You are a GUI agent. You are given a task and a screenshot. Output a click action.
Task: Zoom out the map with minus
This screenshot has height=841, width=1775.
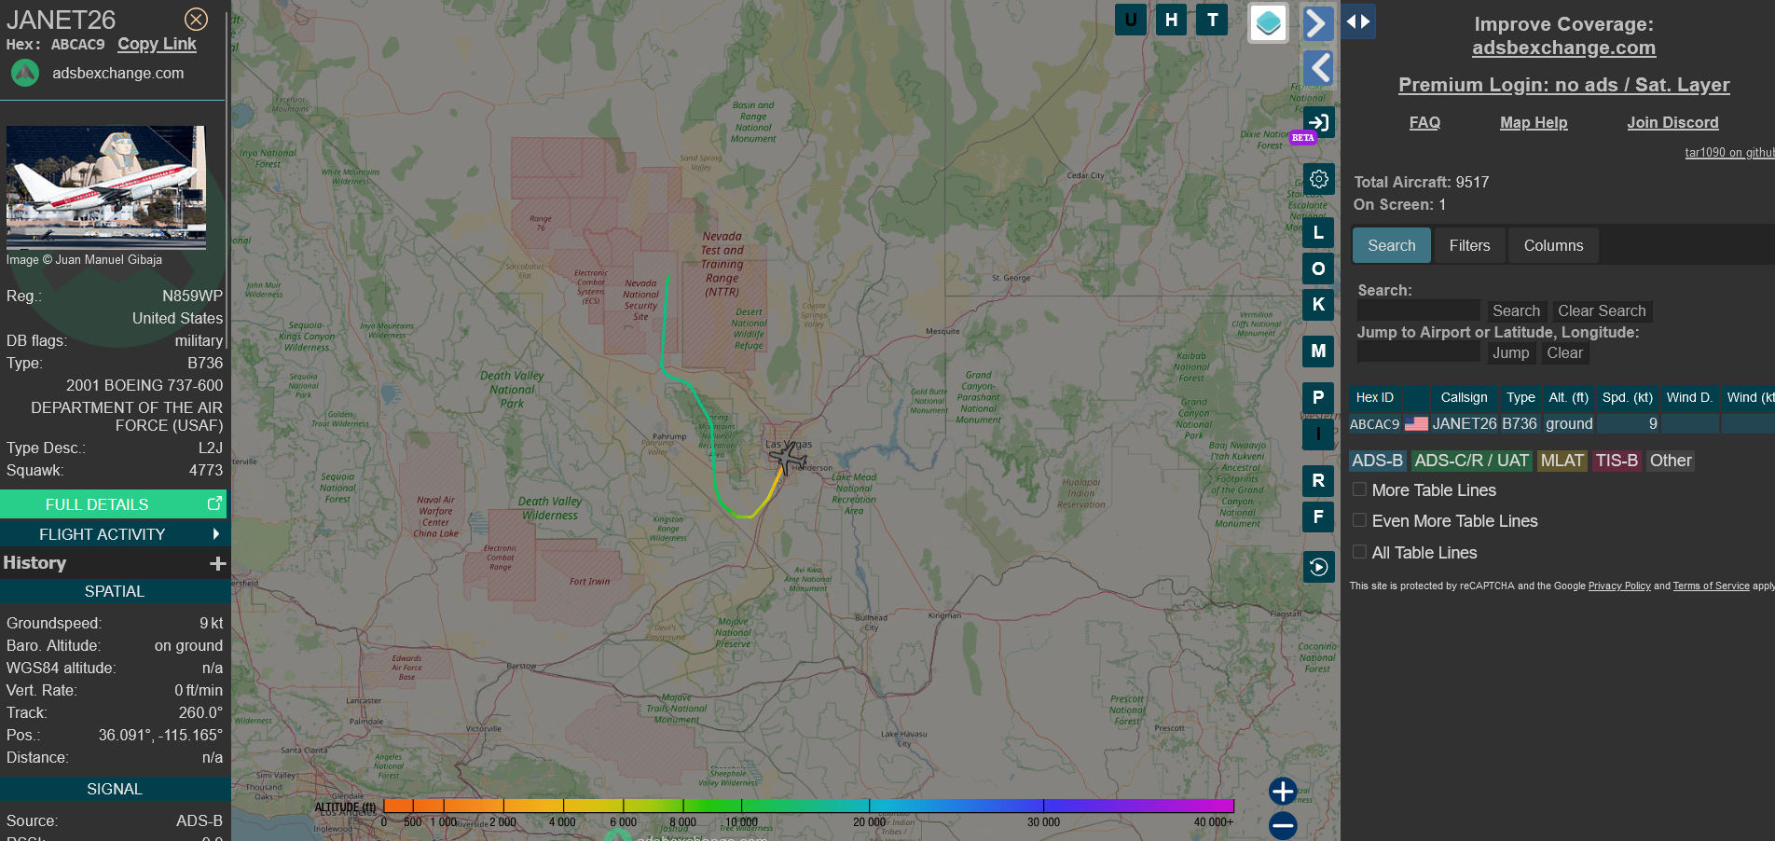click(x=1283, y=825)
